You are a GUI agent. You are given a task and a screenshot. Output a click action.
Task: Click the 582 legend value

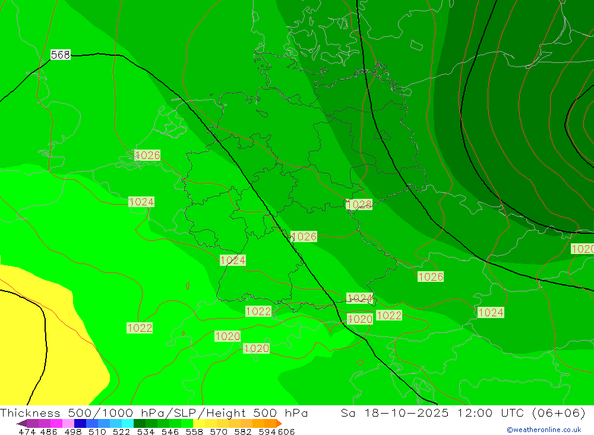tap(242, 431)
